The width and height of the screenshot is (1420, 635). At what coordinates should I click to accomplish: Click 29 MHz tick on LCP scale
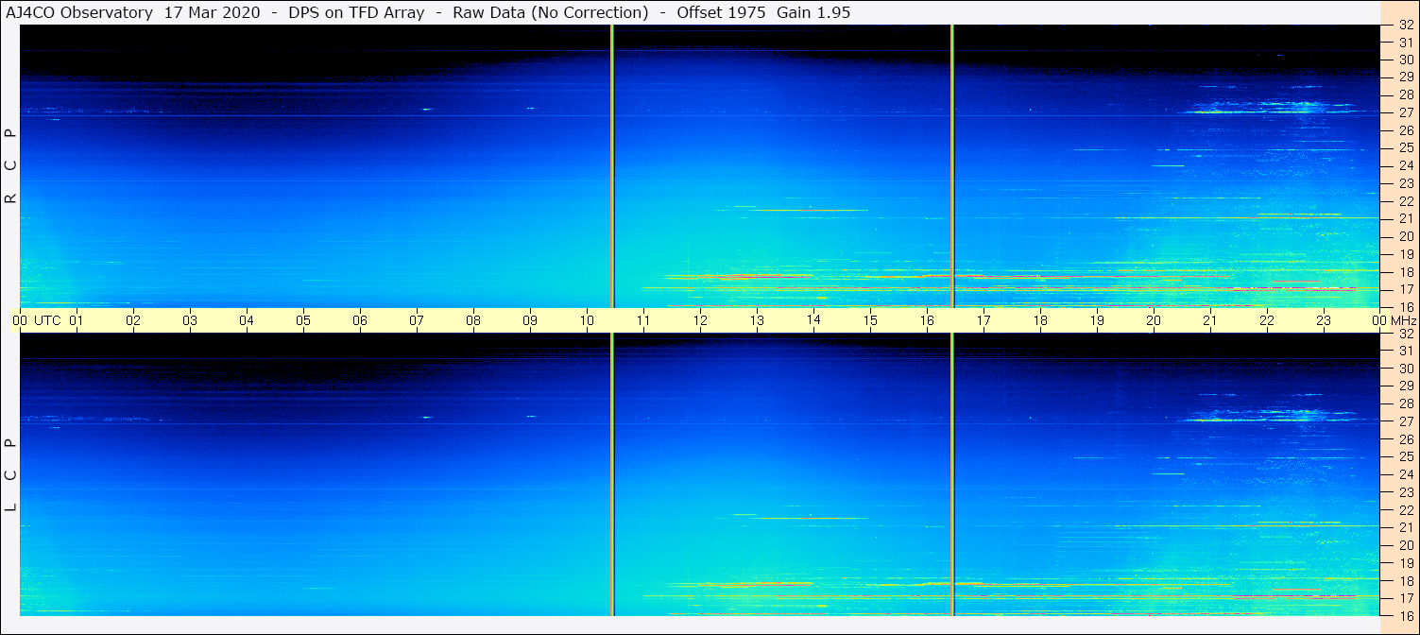click(1405, 386)
